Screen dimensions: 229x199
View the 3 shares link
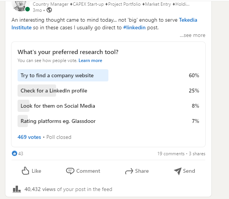coord(197,154)
